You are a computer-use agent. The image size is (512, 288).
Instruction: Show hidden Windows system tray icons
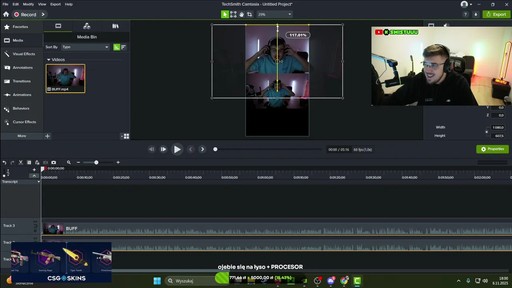pyautogui.click(x=458, y=281)
